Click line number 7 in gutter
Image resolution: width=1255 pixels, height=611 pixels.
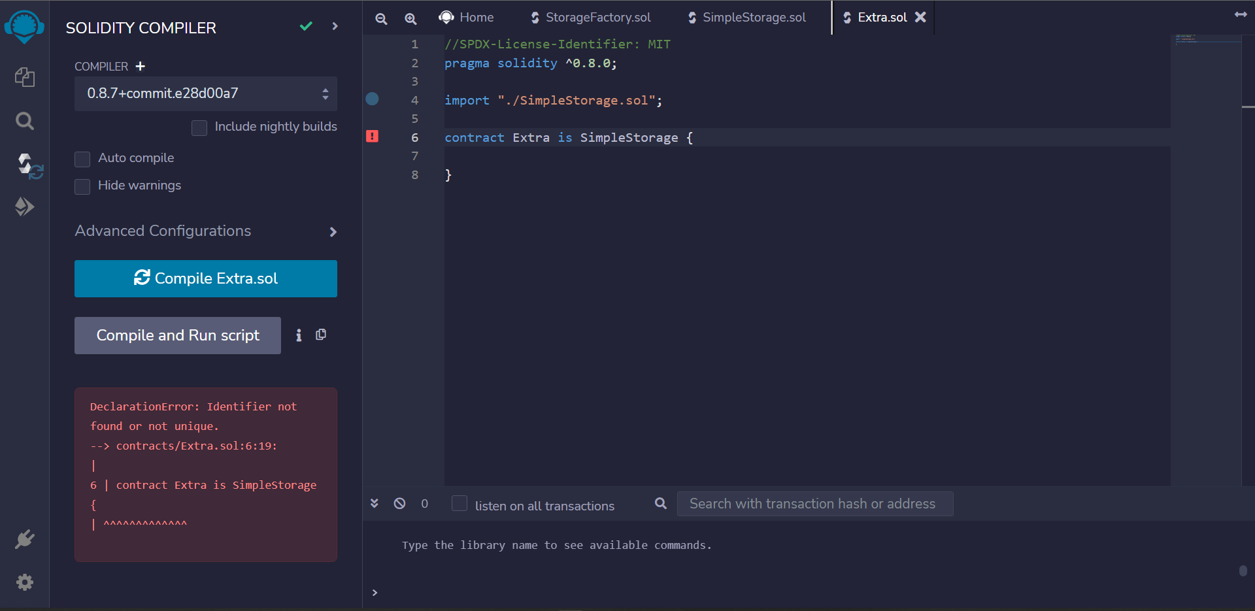pos(414,156)
